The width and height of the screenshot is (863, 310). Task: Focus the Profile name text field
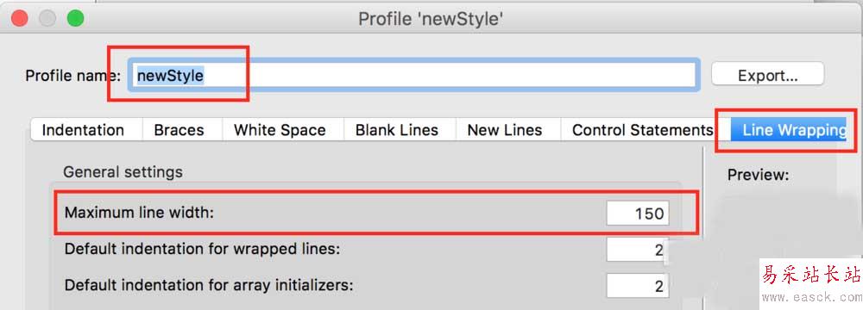(x=414, y=75)
